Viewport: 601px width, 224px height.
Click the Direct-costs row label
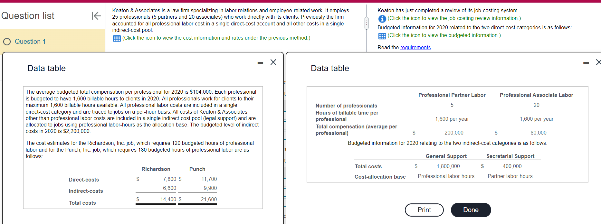84,180
